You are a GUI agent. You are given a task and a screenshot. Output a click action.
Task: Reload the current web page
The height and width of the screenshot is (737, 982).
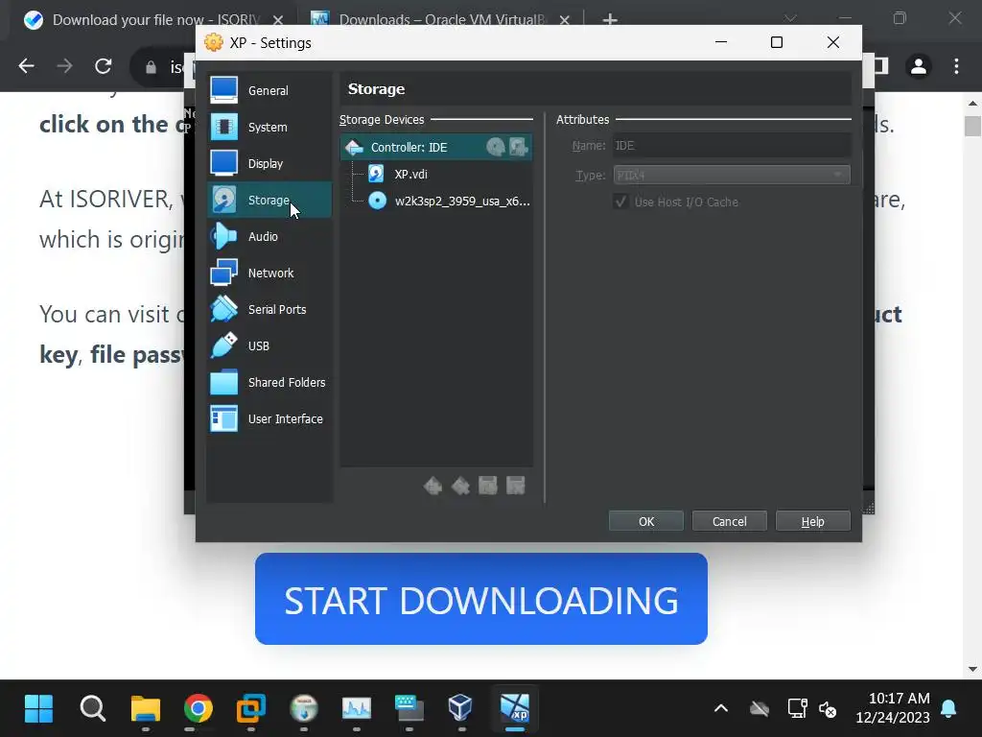click(x=104, y=66)
